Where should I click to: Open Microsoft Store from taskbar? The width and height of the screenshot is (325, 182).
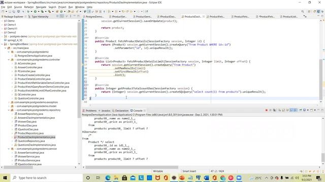click(x=124, y=177)
